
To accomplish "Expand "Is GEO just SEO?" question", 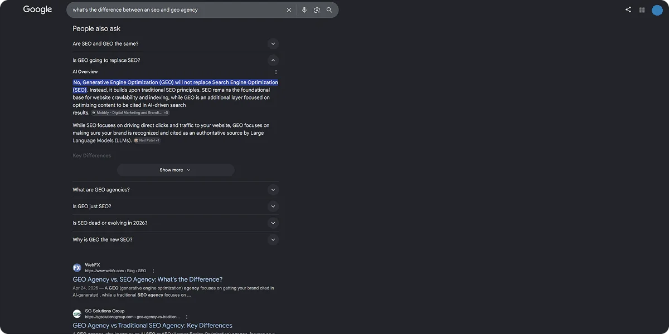I will point(176,207).
